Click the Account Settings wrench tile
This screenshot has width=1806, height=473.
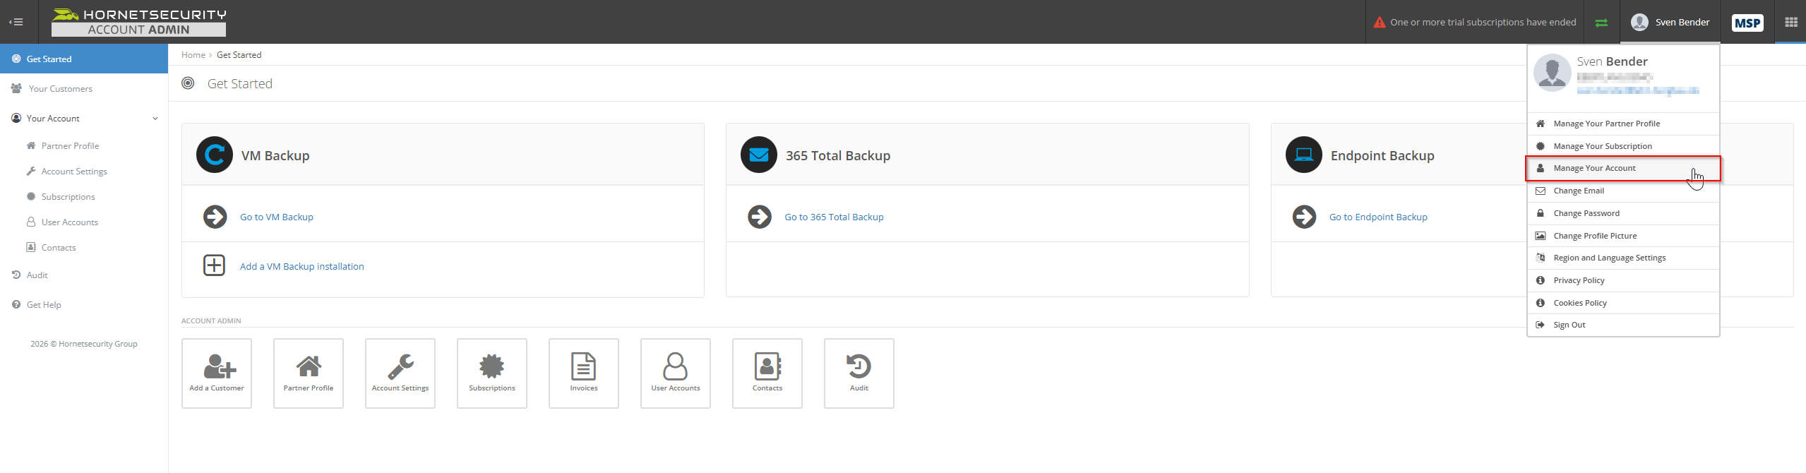tap(400, 373)
